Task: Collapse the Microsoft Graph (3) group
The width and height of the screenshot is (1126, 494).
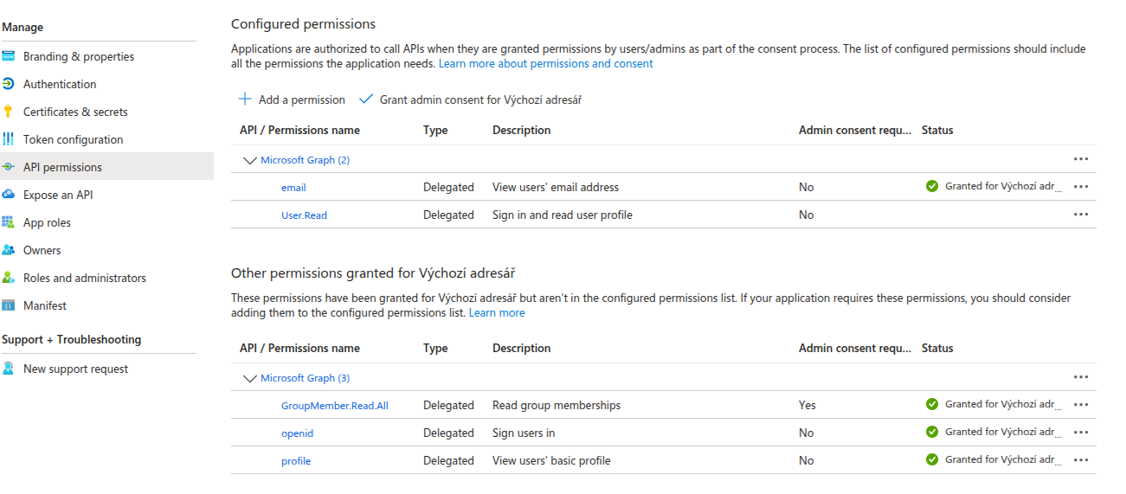Action: tap(250, 378)
